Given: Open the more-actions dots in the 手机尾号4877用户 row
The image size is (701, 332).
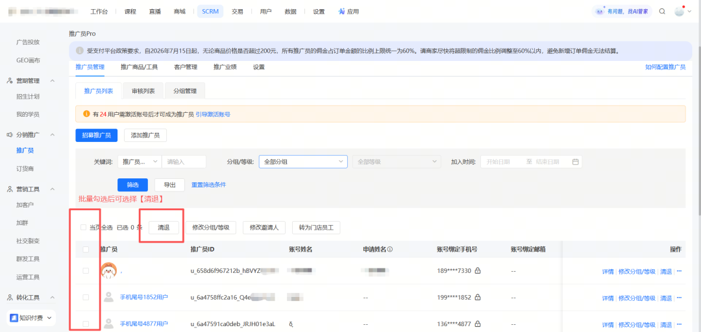Looking at the screenshot, I should 679,325.
